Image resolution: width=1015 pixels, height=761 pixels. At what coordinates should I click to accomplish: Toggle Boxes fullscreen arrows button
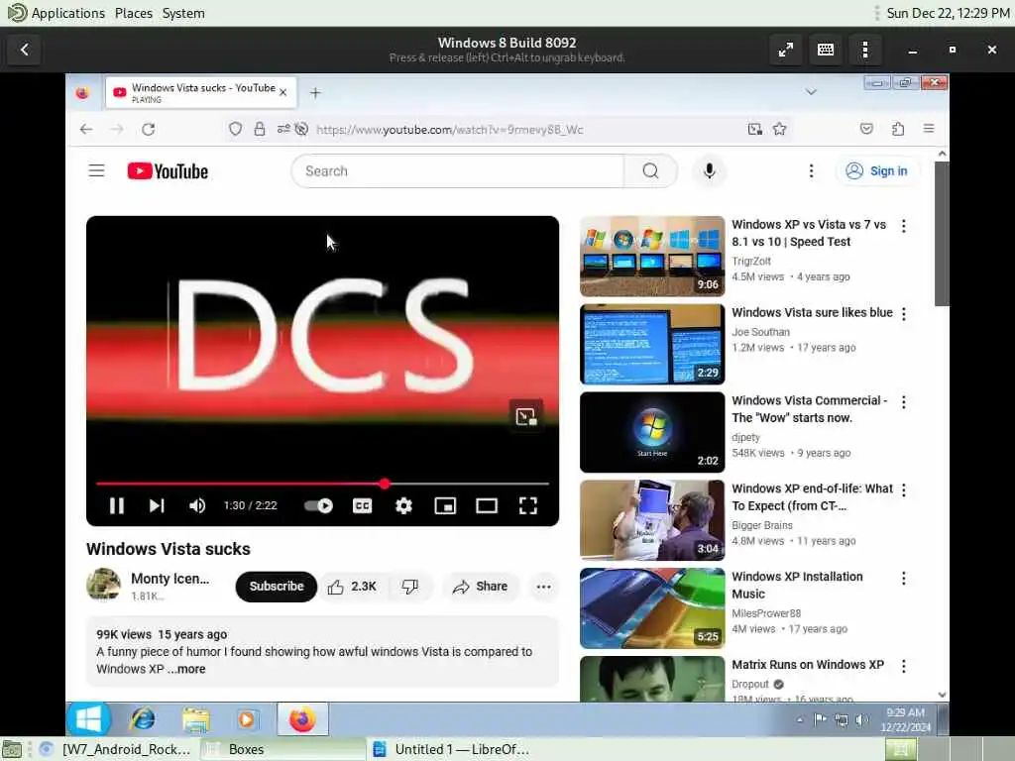coord(786,50)
